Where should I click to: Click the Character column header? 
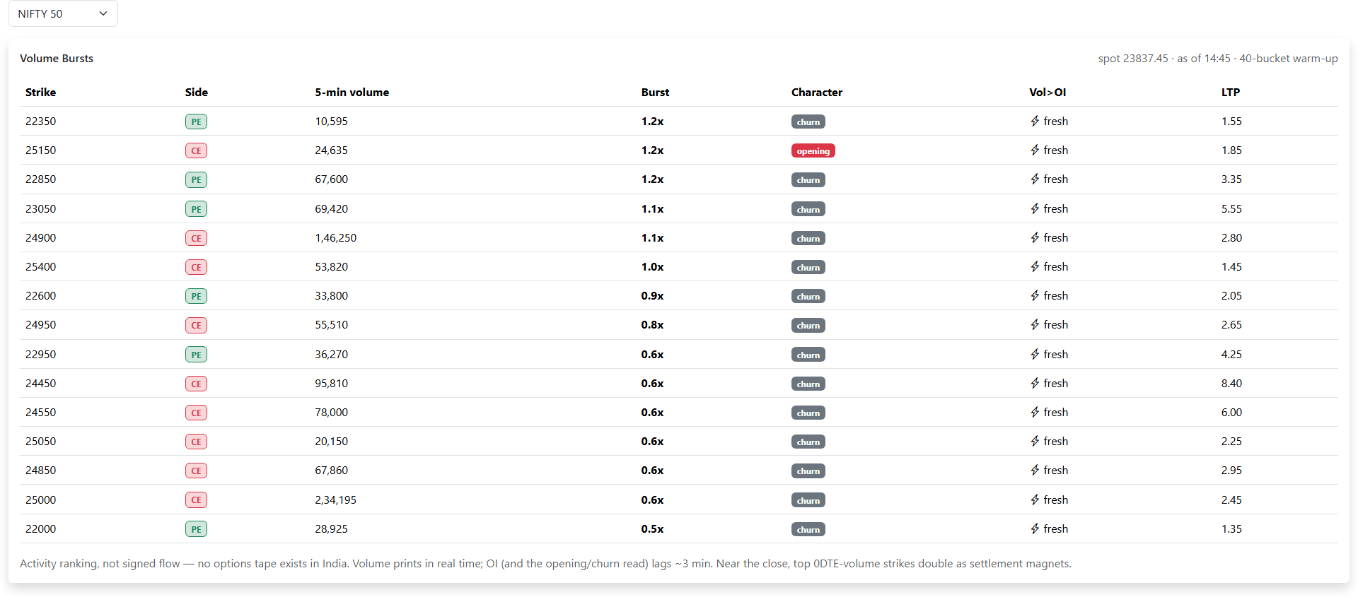817,93
